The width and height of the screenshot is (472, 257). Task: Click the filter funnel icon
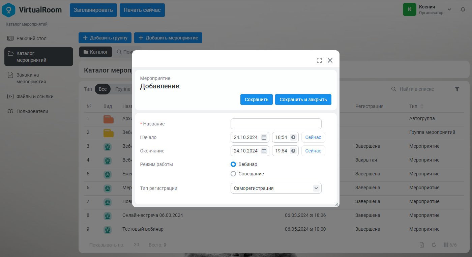[457, 89]
